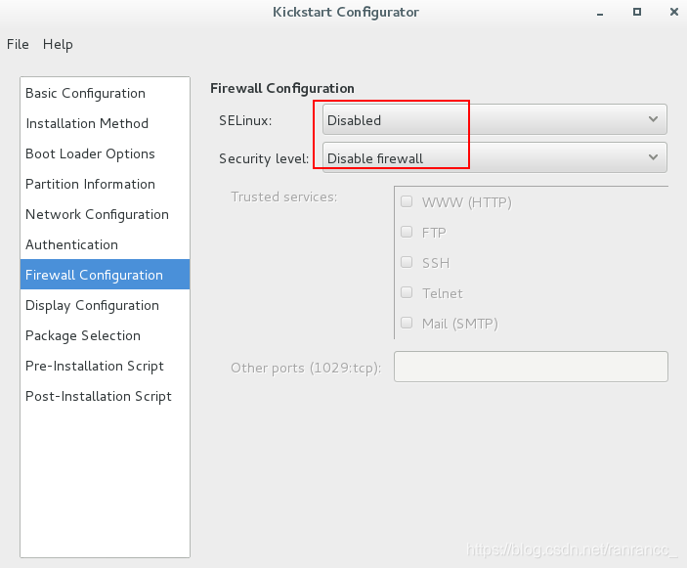This screenshot has height=568, width=687.
Task: Select Post-Installation Script entry
Action: tap(106, 396)
